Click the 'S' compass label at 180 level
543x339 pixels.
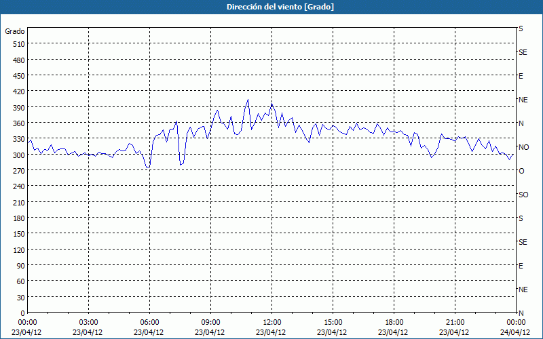pos(521,218)
